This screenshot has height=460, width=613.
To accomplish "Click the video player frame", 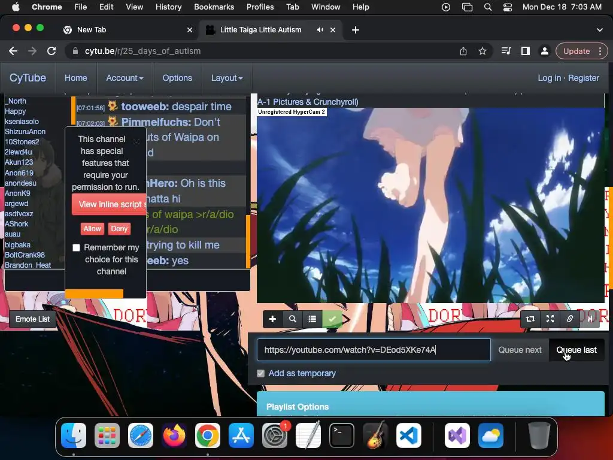I will (x=430, y=205).
